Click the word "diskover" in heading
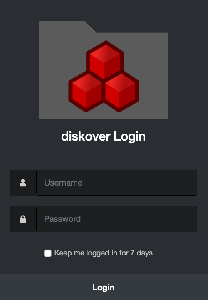This screenshot has width=208, height=300. click(x=86, y=136)
